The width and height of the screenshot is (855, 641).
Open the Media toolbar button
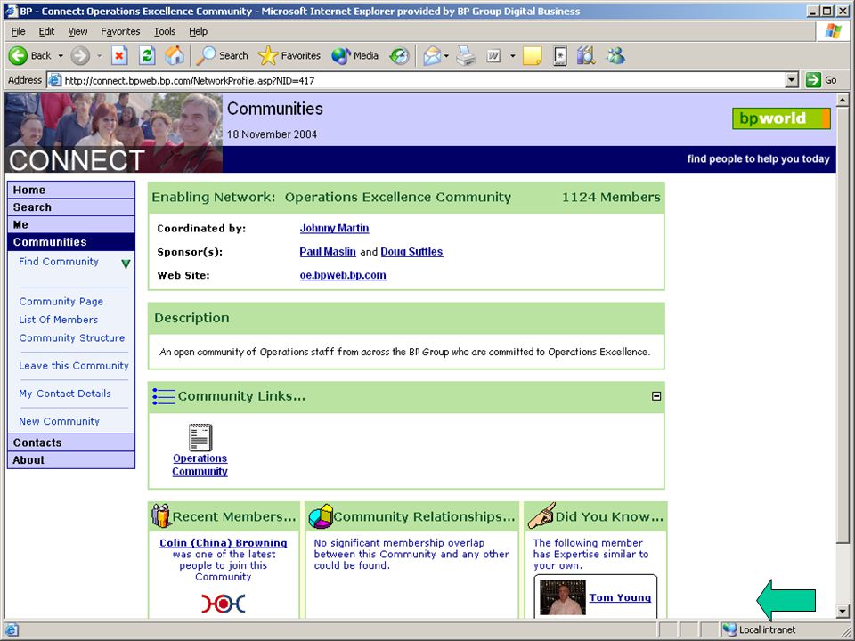click(355, 55)
